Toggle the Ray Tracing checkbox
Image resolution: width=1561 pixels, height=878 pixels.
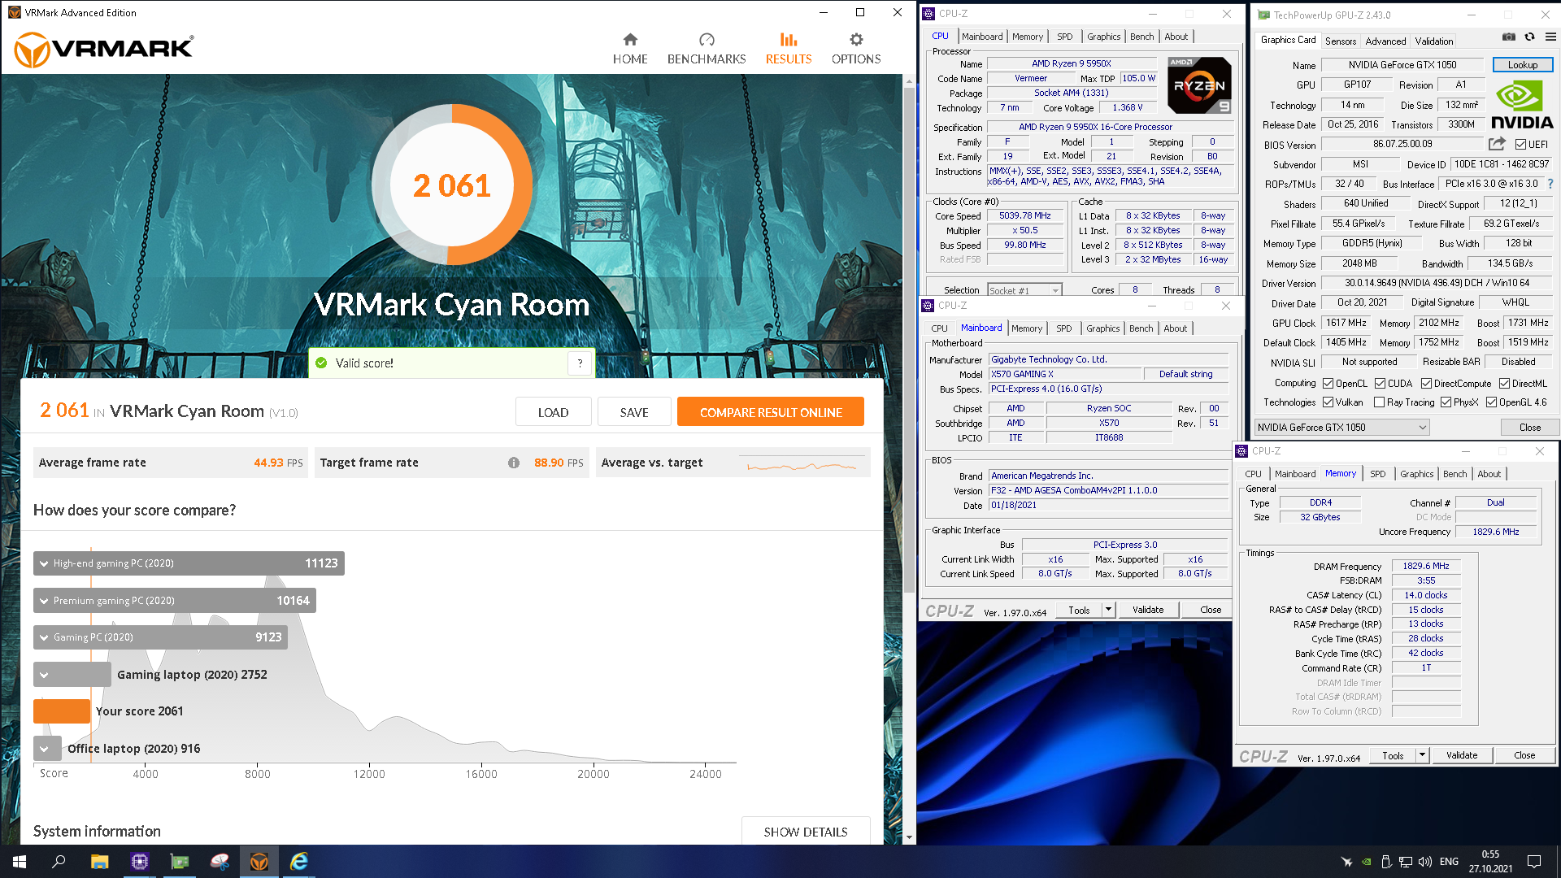pos(1379,402)
